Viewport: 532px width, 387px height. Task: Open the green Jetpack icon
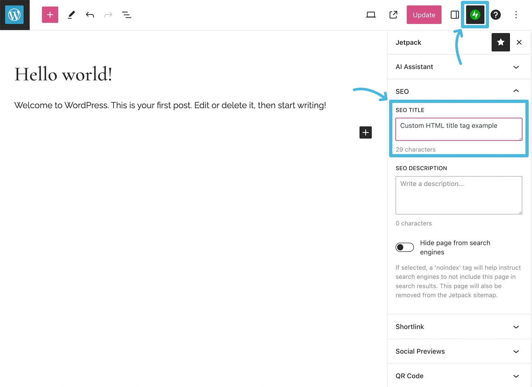click(475, 15)
